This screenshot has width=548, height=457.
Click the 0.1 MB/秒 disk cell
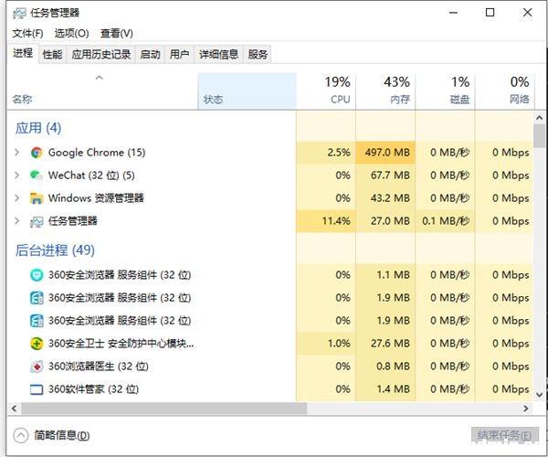click(x=446, y=221)
